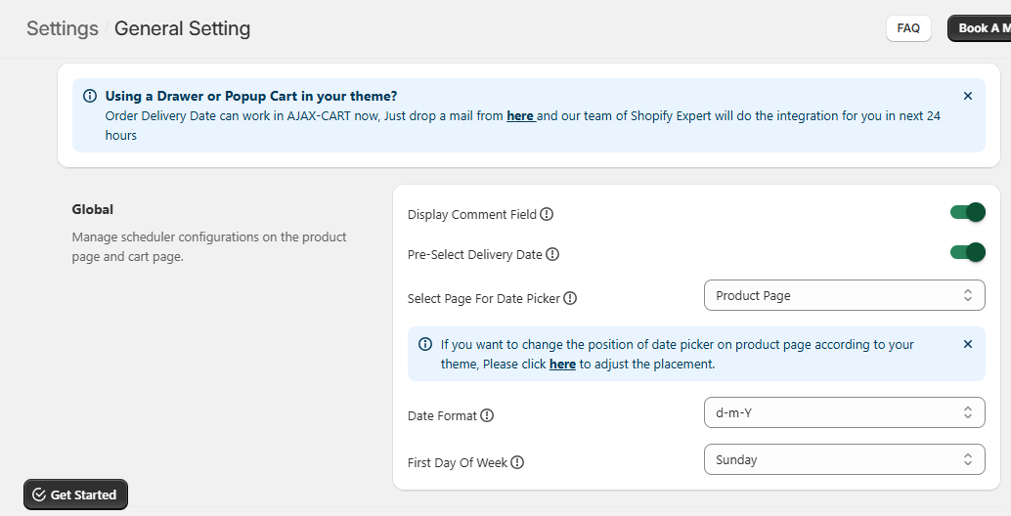Click info icon beside Display Comment Field
Viewport: 1011px width, 516px height.
pos(547,215)
